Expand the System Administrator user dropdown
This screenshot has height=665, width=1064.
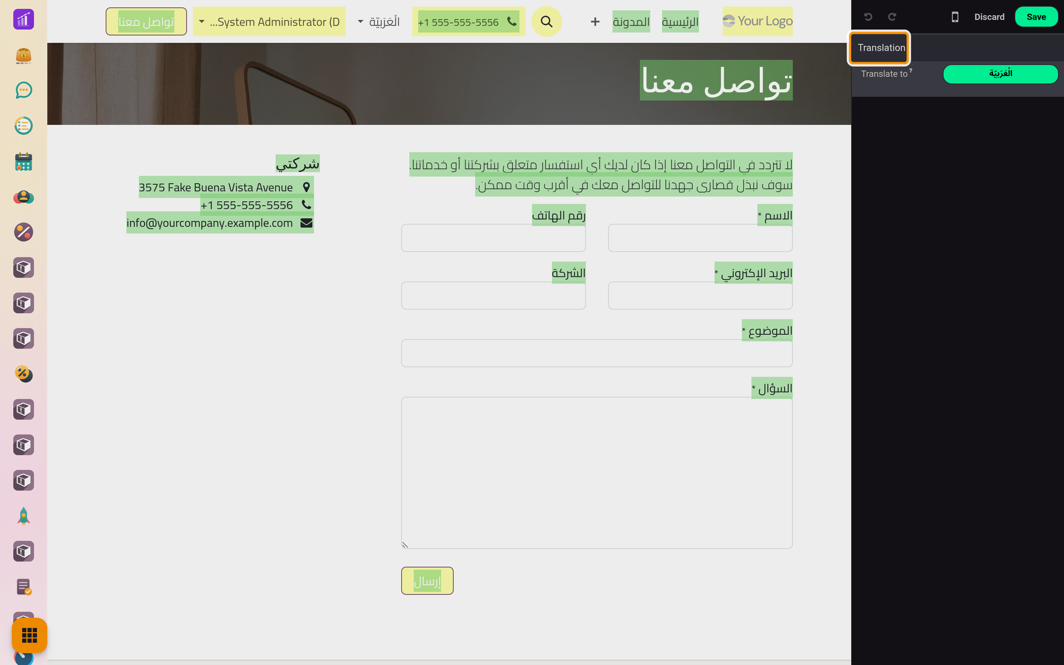269,22
